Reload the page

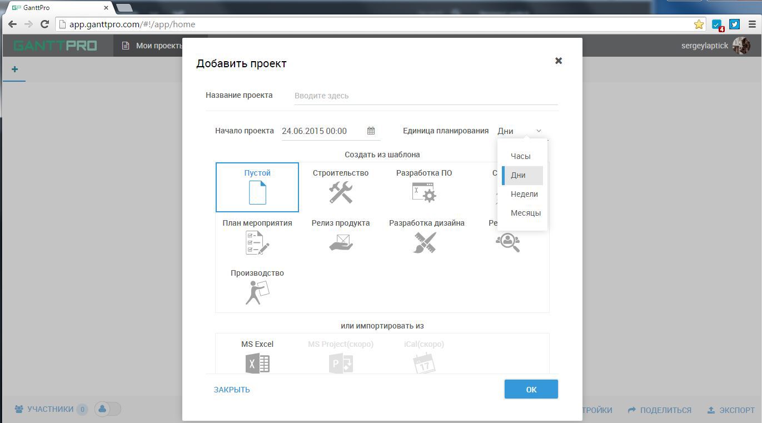coord(45,24)
